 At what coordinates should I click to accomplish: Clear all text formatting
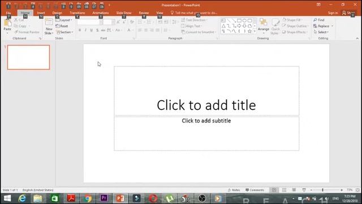(132, 22)
